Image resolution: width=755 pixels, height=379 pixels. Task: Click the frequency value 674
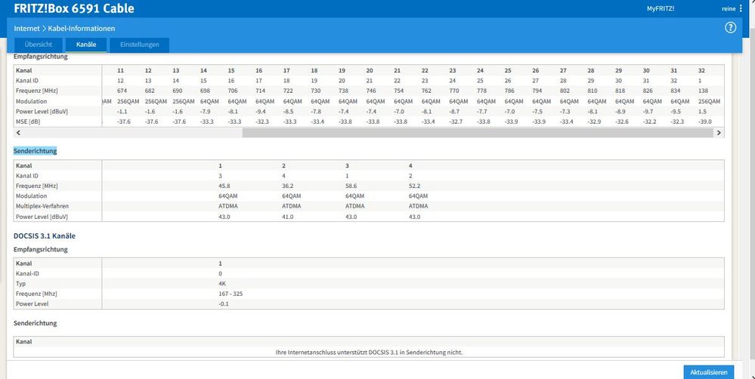tap(122, 91)
